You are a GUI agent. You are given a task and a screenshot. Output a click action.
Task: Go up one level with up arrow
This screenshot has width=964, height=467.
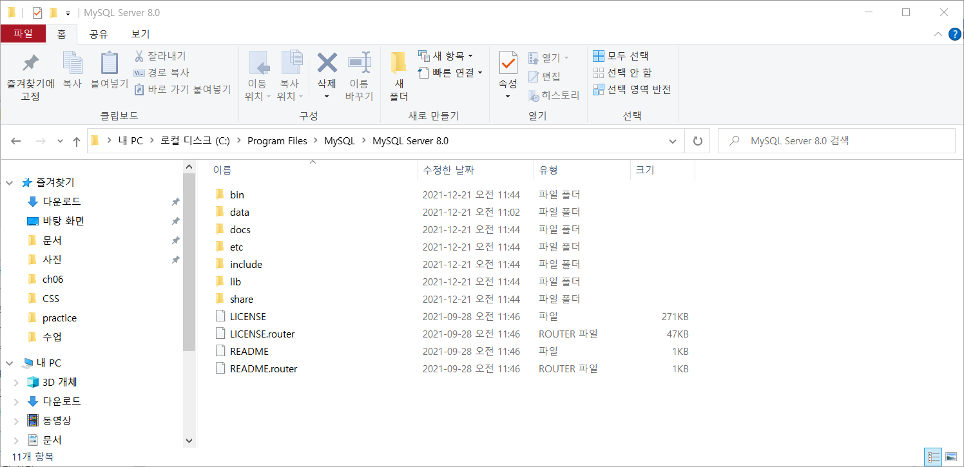77,141
